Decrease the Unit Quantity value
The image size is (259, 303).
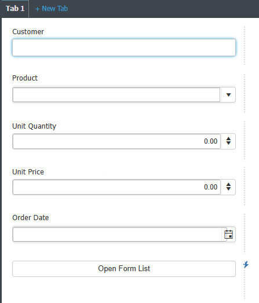click(x=228, y=143)
